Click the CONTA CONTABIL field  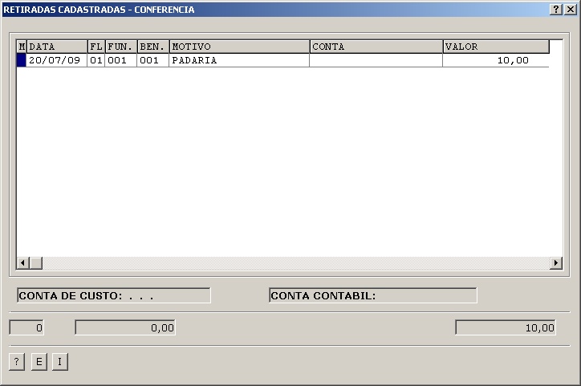(x=373, y=295)
